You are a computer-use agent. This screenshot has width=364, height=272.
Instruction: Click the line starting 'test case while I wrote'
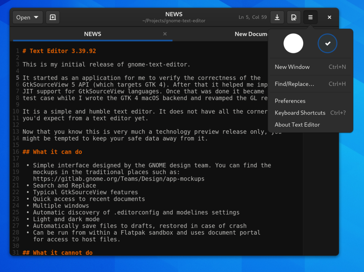tap(145, 98)
